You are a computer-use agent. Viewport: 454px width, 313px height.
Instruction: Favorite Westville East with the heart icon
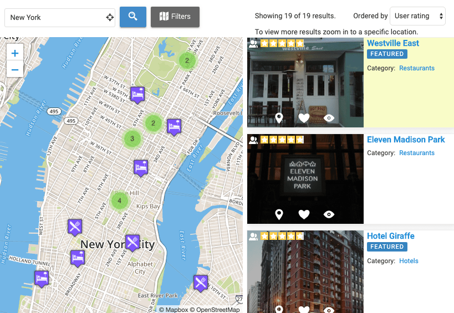pos(304,117)
